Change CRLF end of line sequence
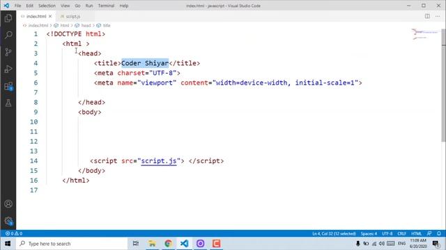Viewport: 446px width, 250px height. coord(401,233)
